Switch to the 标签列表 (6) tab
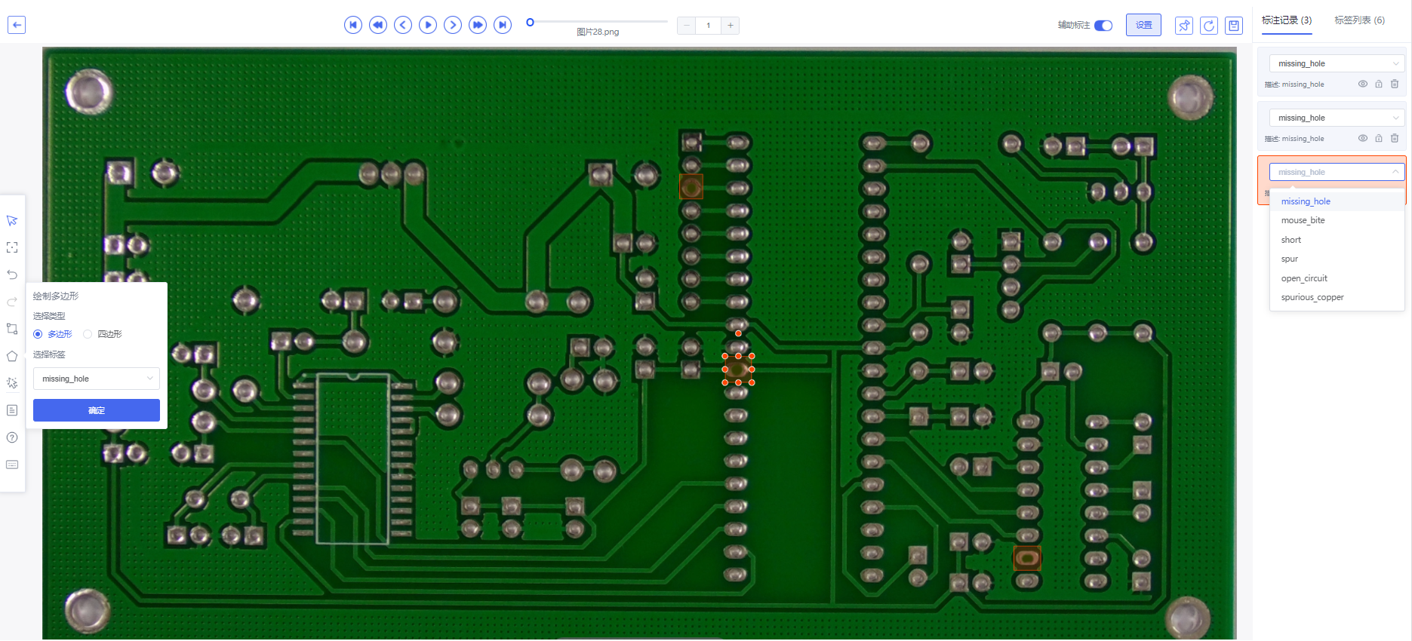 coord(1359,20)
